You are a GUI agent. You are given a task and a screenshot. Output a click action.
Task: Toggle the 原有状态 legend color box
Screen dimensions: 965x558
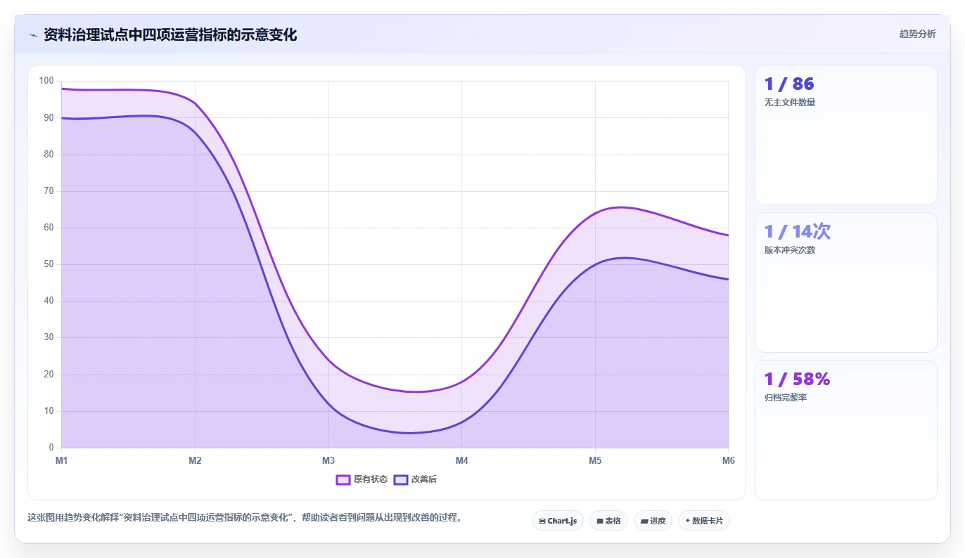[x=343, y=479]
